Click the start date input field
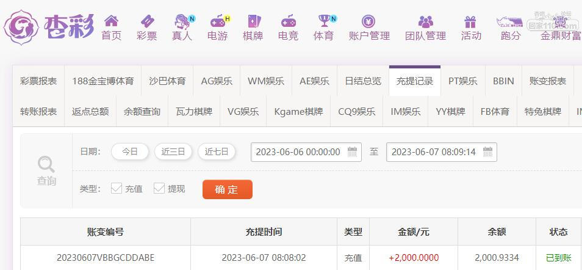This screenshot has width=582, height=270. pos(298,152)
